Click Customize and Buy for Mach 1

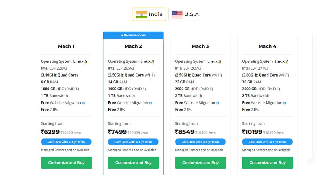(x=66, y=163)
